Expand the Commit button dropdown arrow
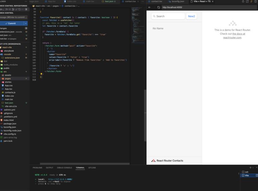This screenshot has width=258, height=191. tap(26, 23)
